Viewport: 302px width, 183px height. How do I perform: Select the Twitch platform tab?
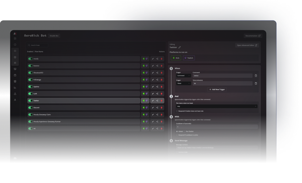click(189, 58)
